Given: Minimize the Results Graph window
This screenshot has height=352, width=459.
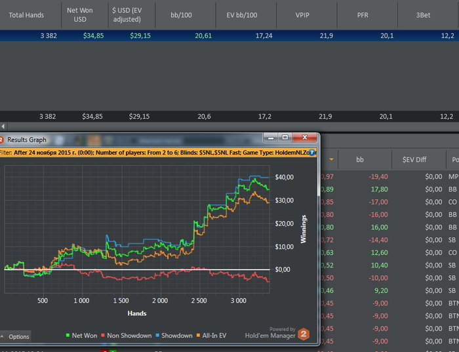Looking at the screenshot, I should 271,137.
